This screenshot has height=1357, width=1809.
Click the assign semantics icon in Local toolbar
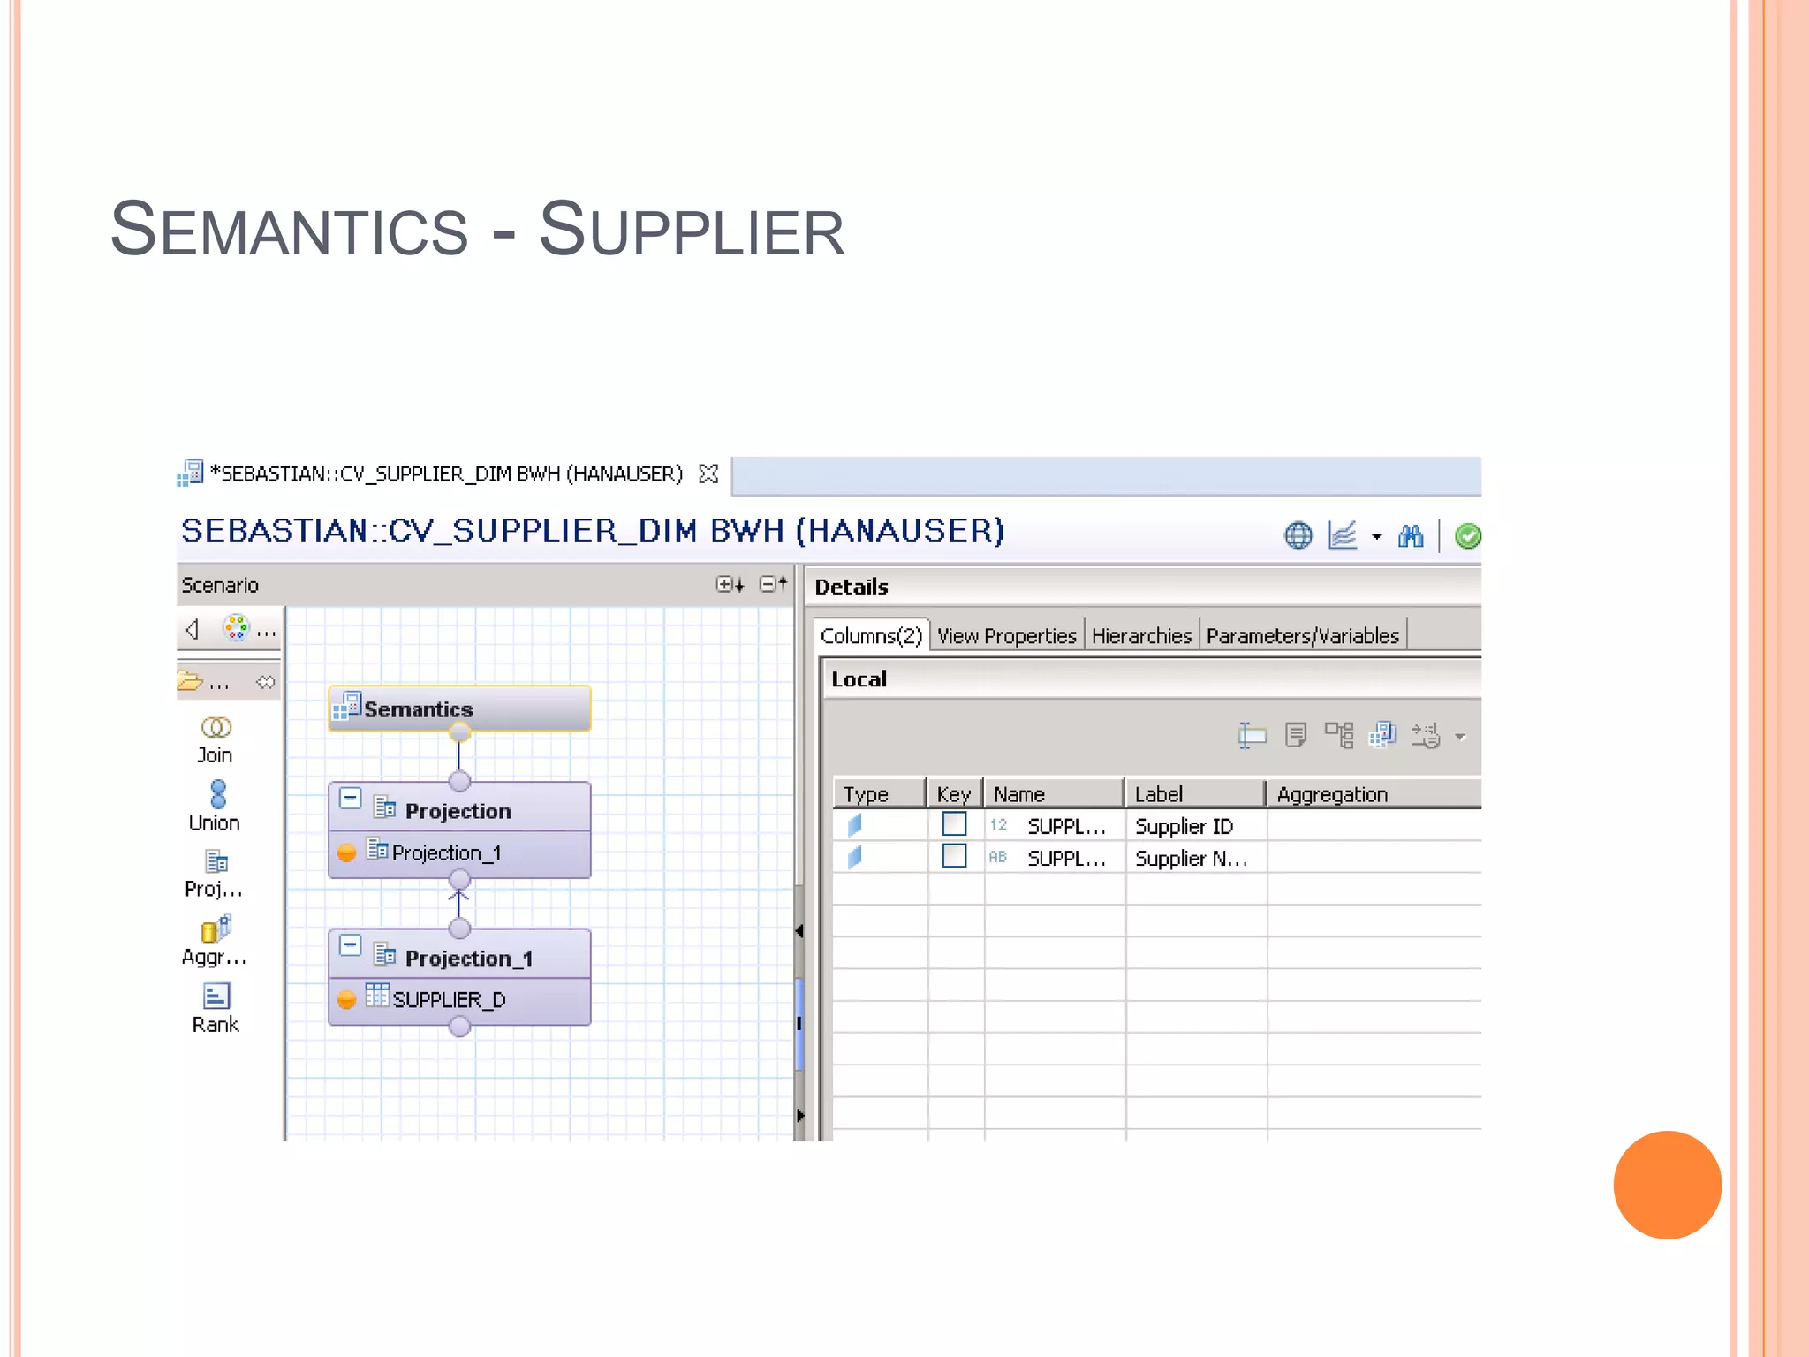[x=1426, y=735]
